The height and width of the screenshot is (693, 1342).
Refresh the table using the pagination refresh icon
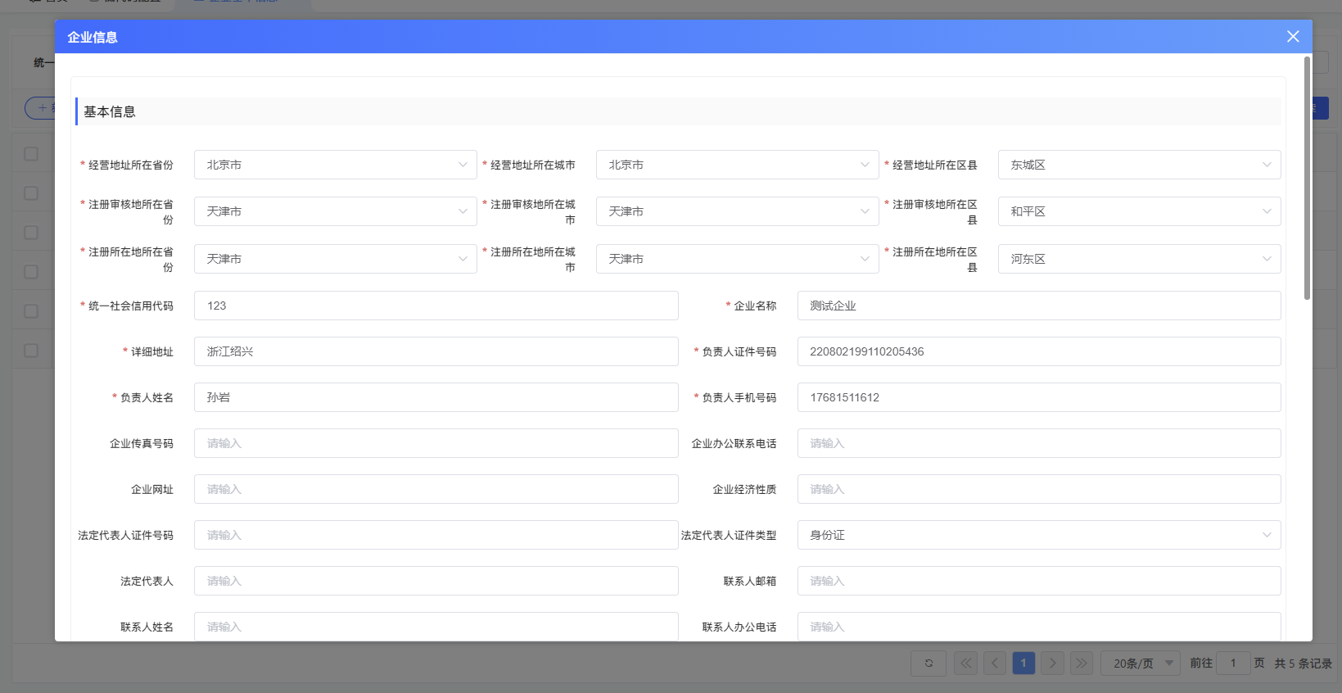click(x=929, y=664)
